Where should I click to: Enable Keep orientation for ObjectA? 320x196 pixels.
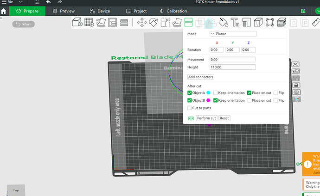coord(215,93)
